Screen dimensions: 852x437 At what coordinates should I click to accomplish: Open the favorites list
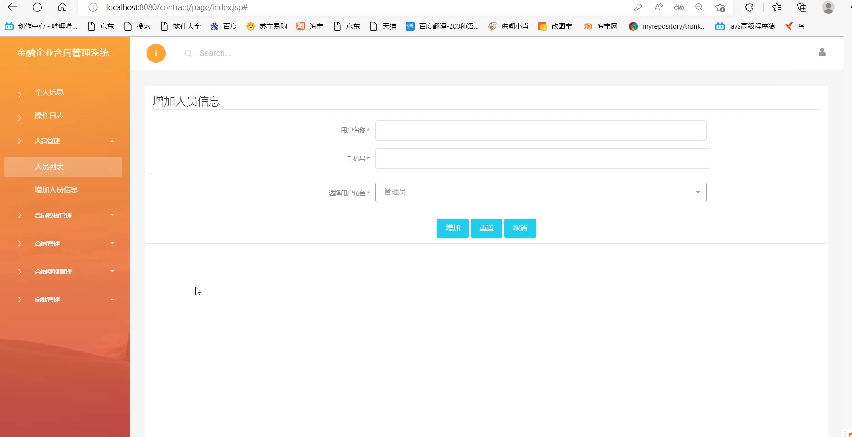777,7
